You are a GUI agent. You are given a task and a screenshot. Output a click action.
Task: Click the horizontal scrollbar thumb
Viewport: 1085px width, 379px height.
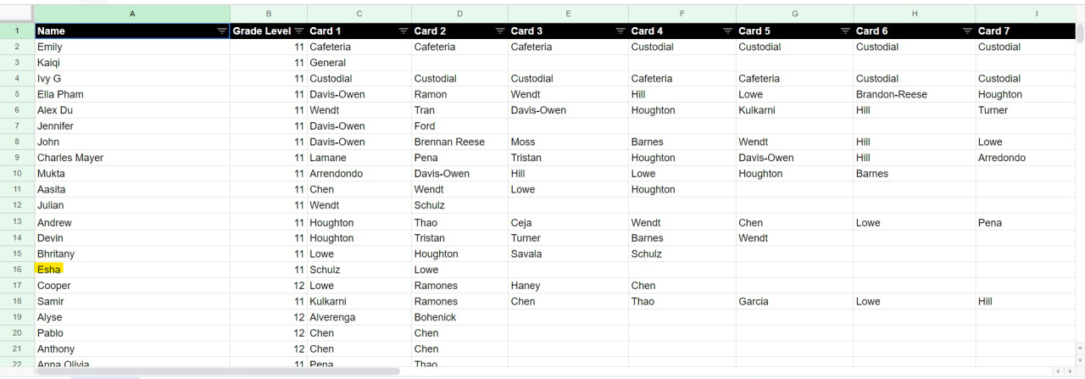click(x=216, y=371)
